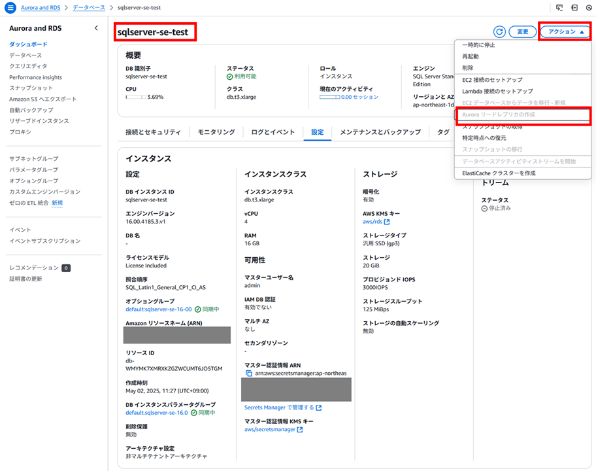This screenshot has height=471, width=596.
Task: Open 証明書の更新 in the sidebar
Action: [26, 279]
